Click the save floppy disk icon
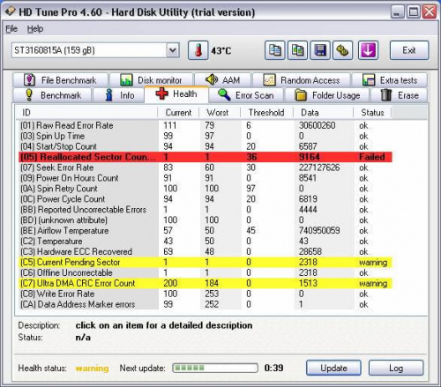This screenshot has height=387, width=441. tap(320, 50)
